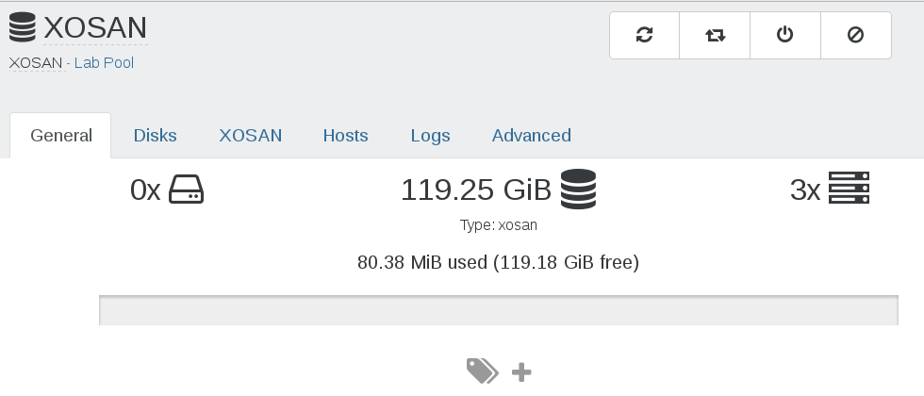
Task: Click the storage usage progress bar
Action: click(499, 310)
